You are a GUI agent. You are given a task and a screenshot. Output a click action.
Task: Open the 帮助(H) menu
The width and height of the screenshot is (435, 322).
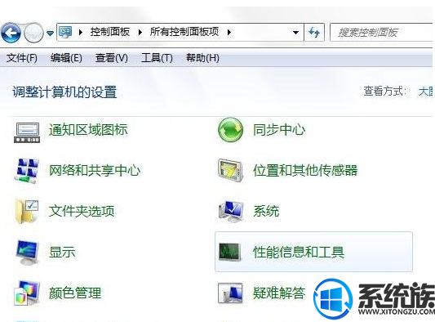(202, 58)
